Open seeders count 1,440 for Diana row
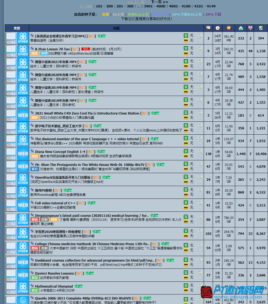Viewport: 268px width, 304px height. 241,154
